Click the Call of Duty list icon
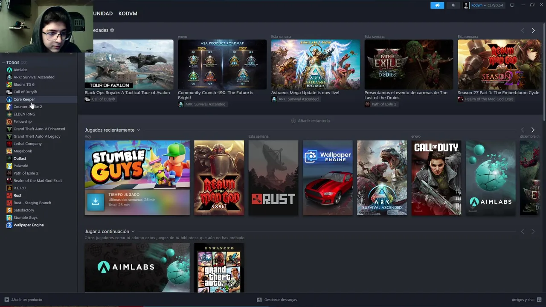 pyautogui.click(x=9, y=92)
